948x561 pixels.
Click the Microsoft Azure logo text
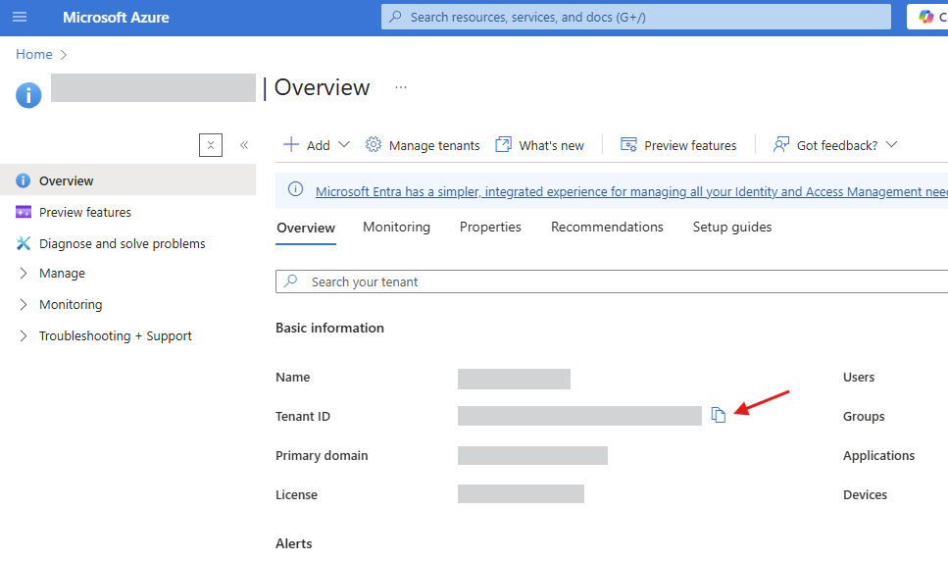(x=116, y=18)
